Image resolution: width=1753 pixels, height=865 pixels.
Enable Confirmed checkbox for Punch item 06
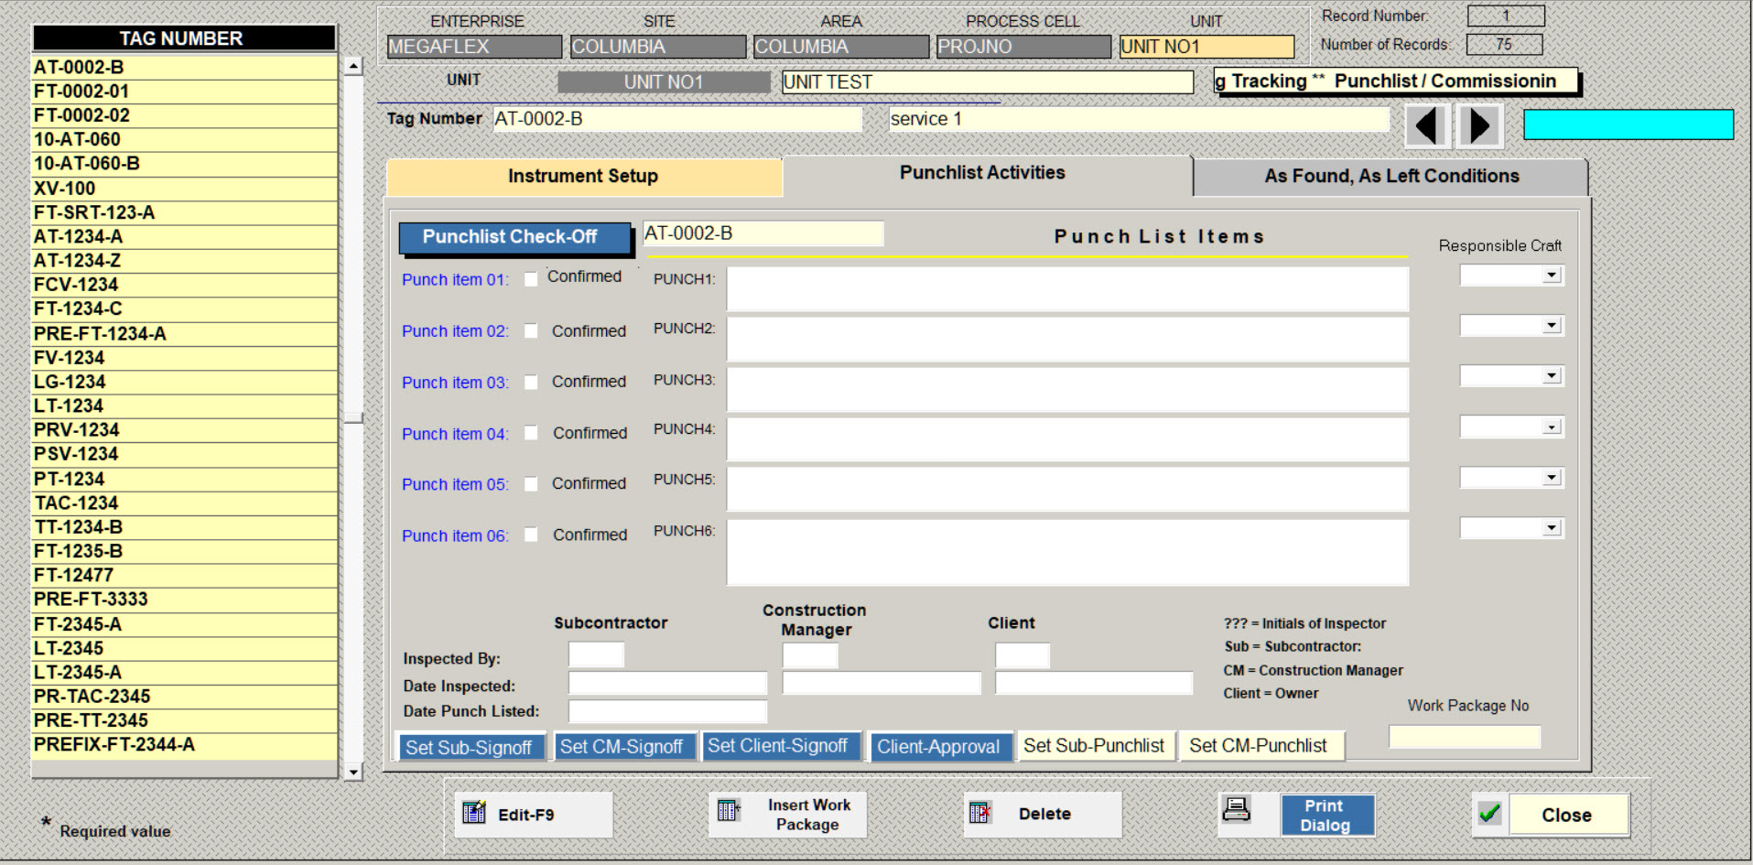(x=531, y=535)
